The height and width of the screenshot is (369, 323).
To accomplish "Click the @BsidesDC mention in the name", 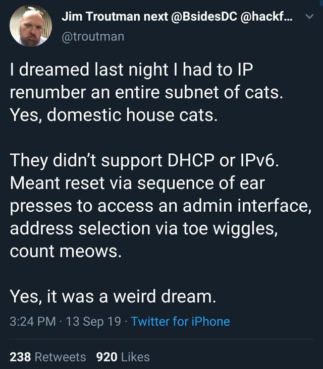I will tap(203, 17).
